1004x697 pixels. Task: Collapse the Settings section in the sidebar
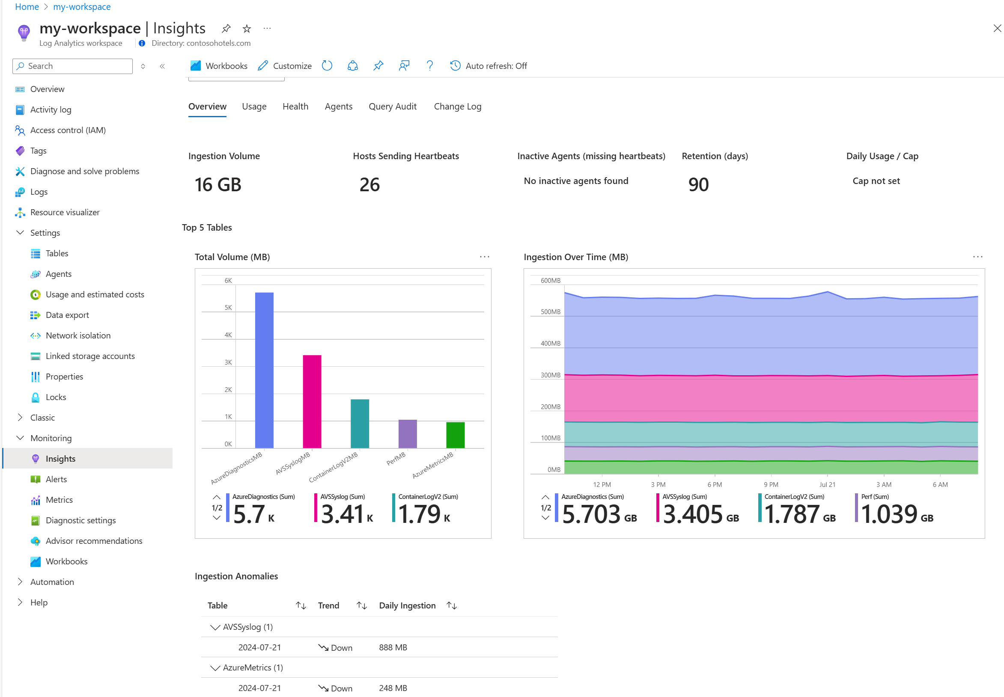pos(20,232)
